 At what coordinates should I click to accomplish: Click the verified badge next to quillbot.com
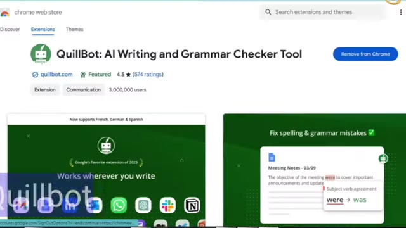35,75
